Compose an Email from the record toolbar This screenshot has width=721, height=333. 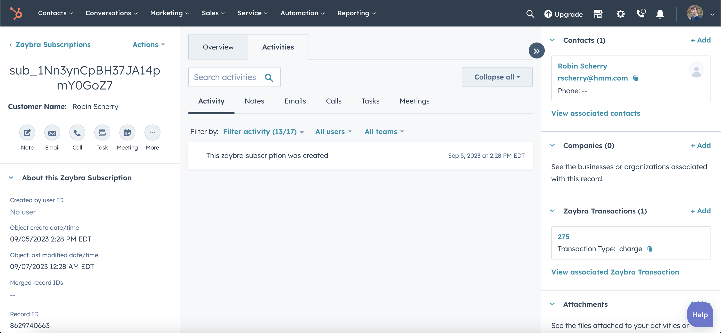click(x=52, y=133)
